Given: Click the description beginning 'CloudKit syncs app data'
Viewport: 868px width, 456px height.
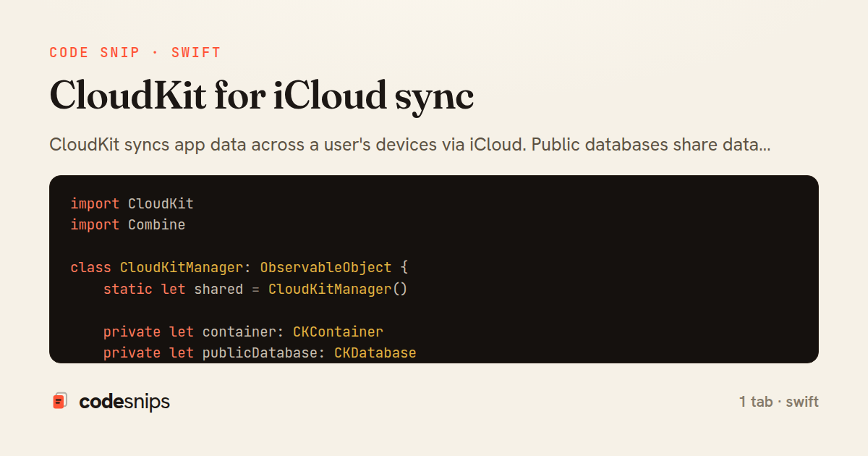Looking at the screenshot, I should pyautogui.click(x=410, y=144).
